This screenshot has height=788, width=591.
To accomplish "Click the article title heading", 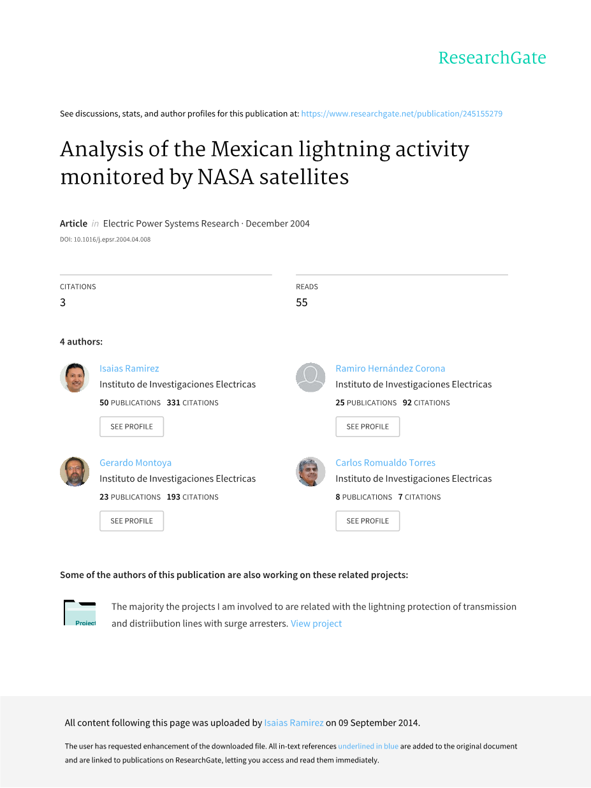I will (264, 163).
